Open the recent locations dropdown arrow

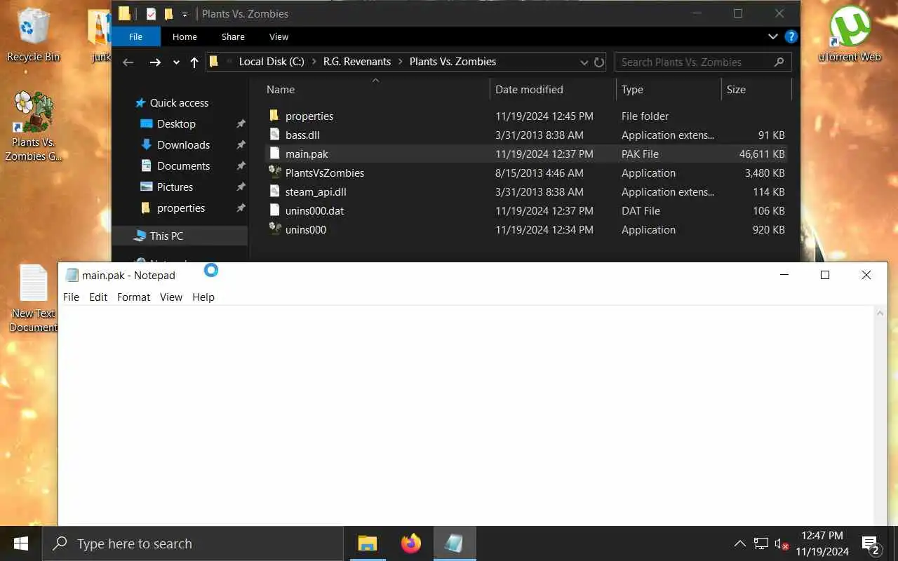pos(176,62)
